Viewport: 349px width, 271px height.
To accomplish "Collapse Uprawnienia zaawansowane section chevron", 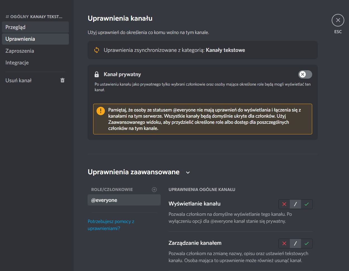I will (x=188, y=173).
